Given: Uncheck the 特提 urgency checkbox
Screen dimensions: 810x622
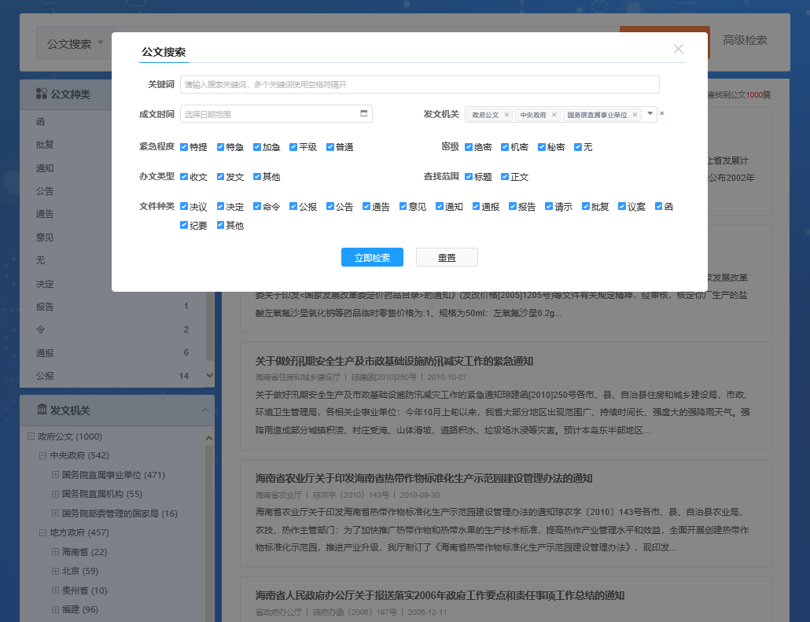Looking at the screenshot, I should (x=184, y=147).
